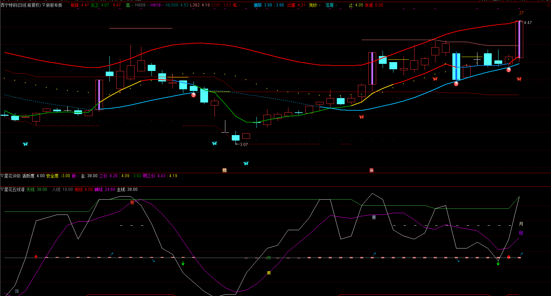Click the 鹰眼 3.98 indicator value

(x=269, y=5)
